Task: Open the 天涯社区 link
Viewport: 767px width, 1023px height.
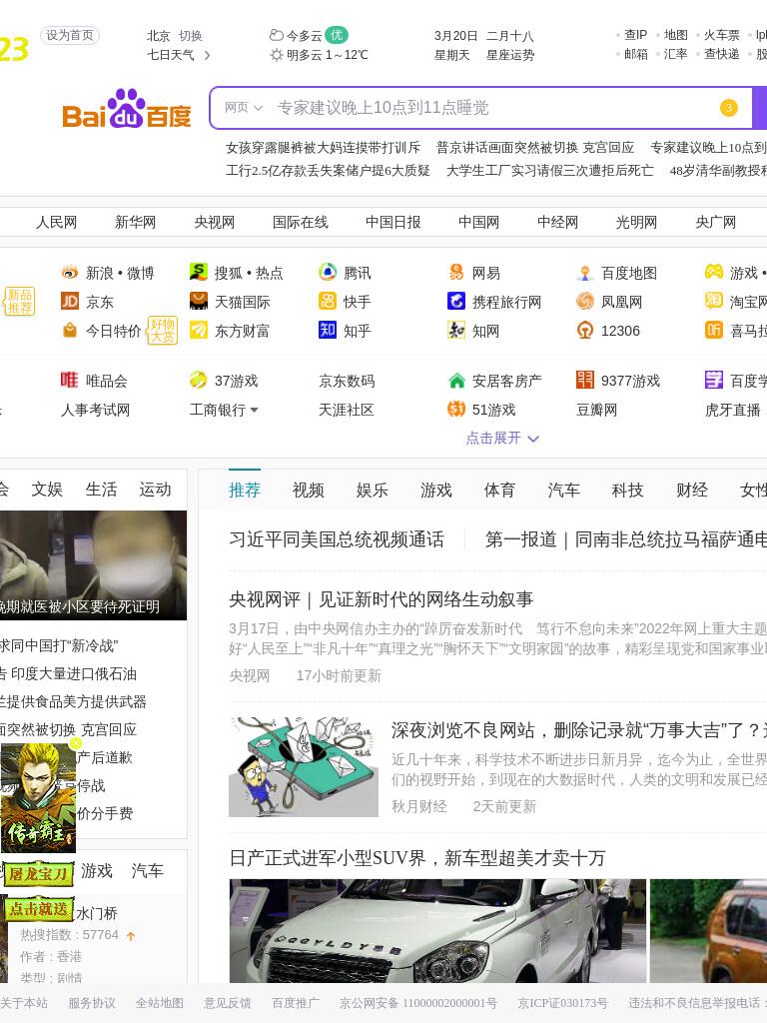Action: tap(347, 410)
